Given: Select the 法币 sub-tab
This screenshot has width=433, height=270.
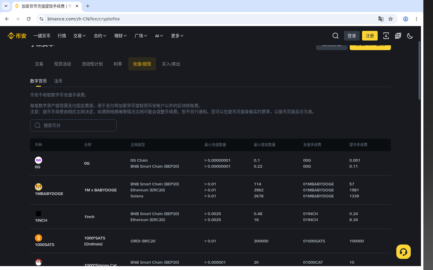Looking at the screenshot, I should pos(58,81).
